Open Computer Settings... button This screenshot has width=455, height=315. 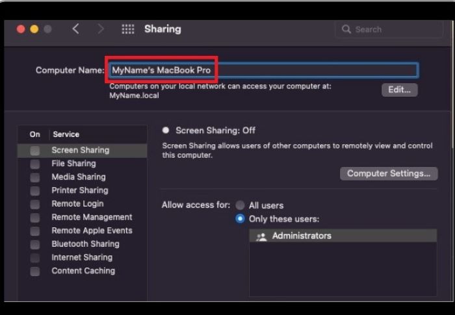pyautogui.click(x=388, y=173)
